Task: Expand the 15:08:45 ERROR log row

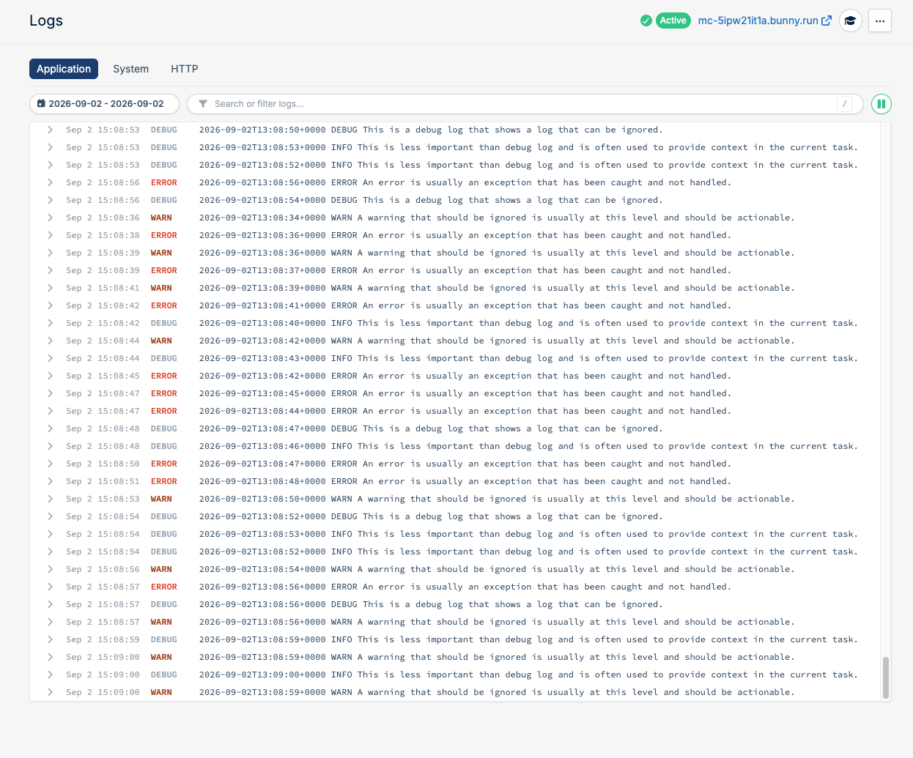Action: pos(50,376)
